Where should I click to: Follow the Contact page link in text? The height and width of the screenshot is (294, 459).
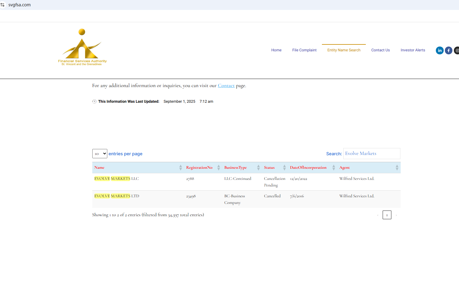(x=226, y=86)
